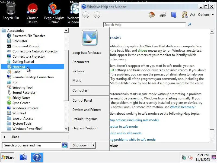Open Music from Start menu
Image resolution: width=217 pixels, height=163 pixels.
pos(77,80)
